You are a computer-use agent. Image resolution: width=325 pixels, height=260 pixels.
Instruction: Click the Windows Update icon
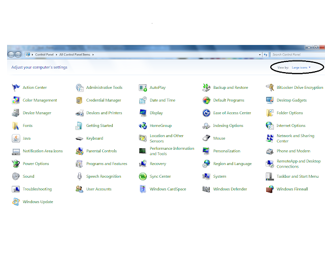(x=16, y=202)
